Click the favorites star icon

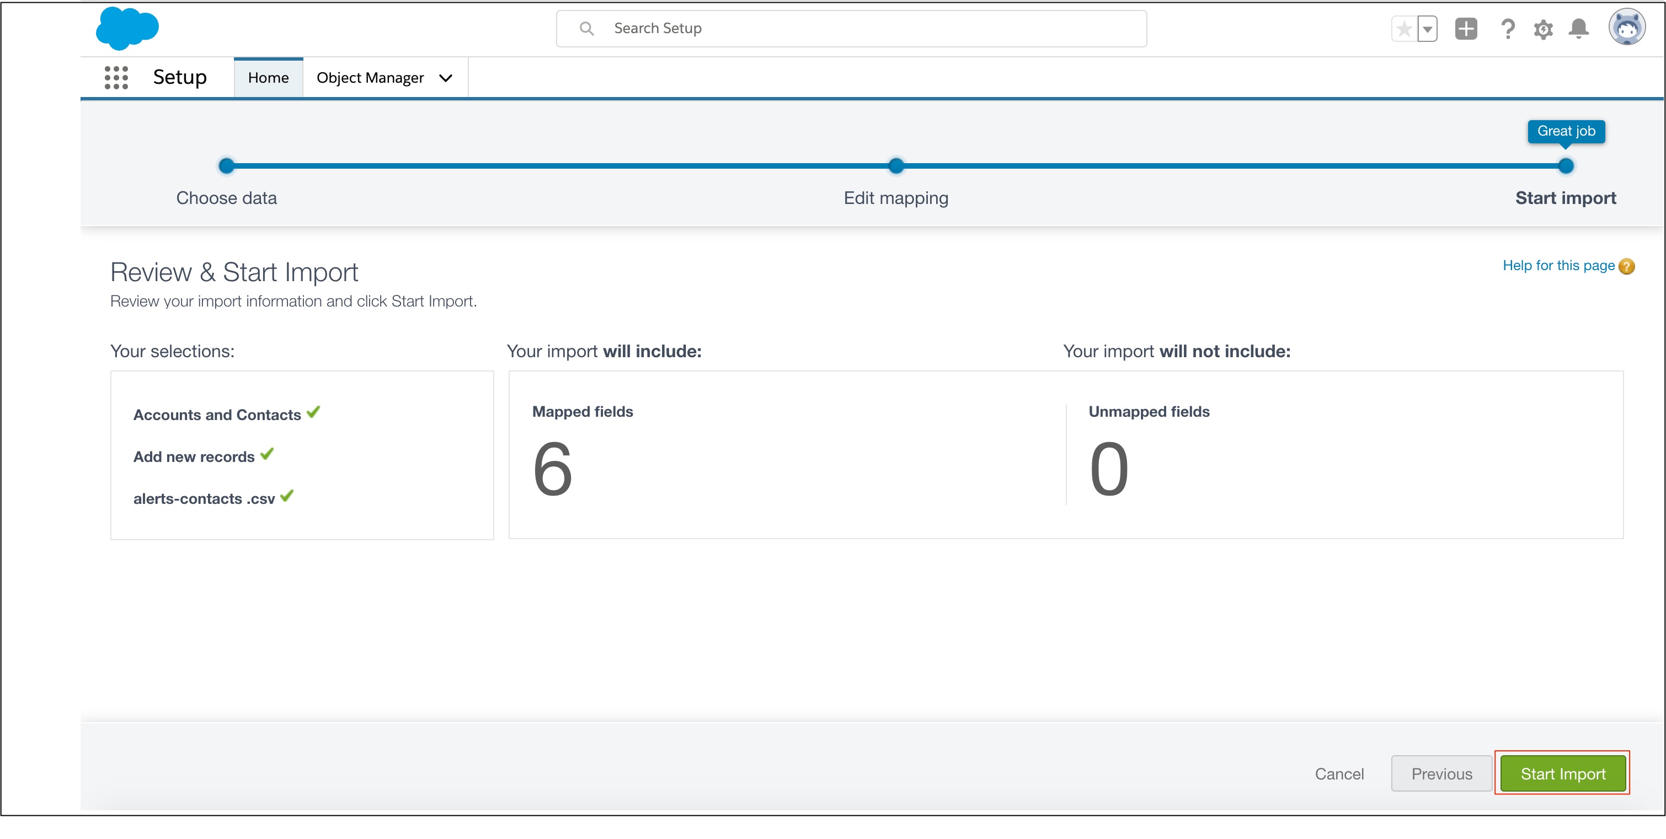(1403, 29)
